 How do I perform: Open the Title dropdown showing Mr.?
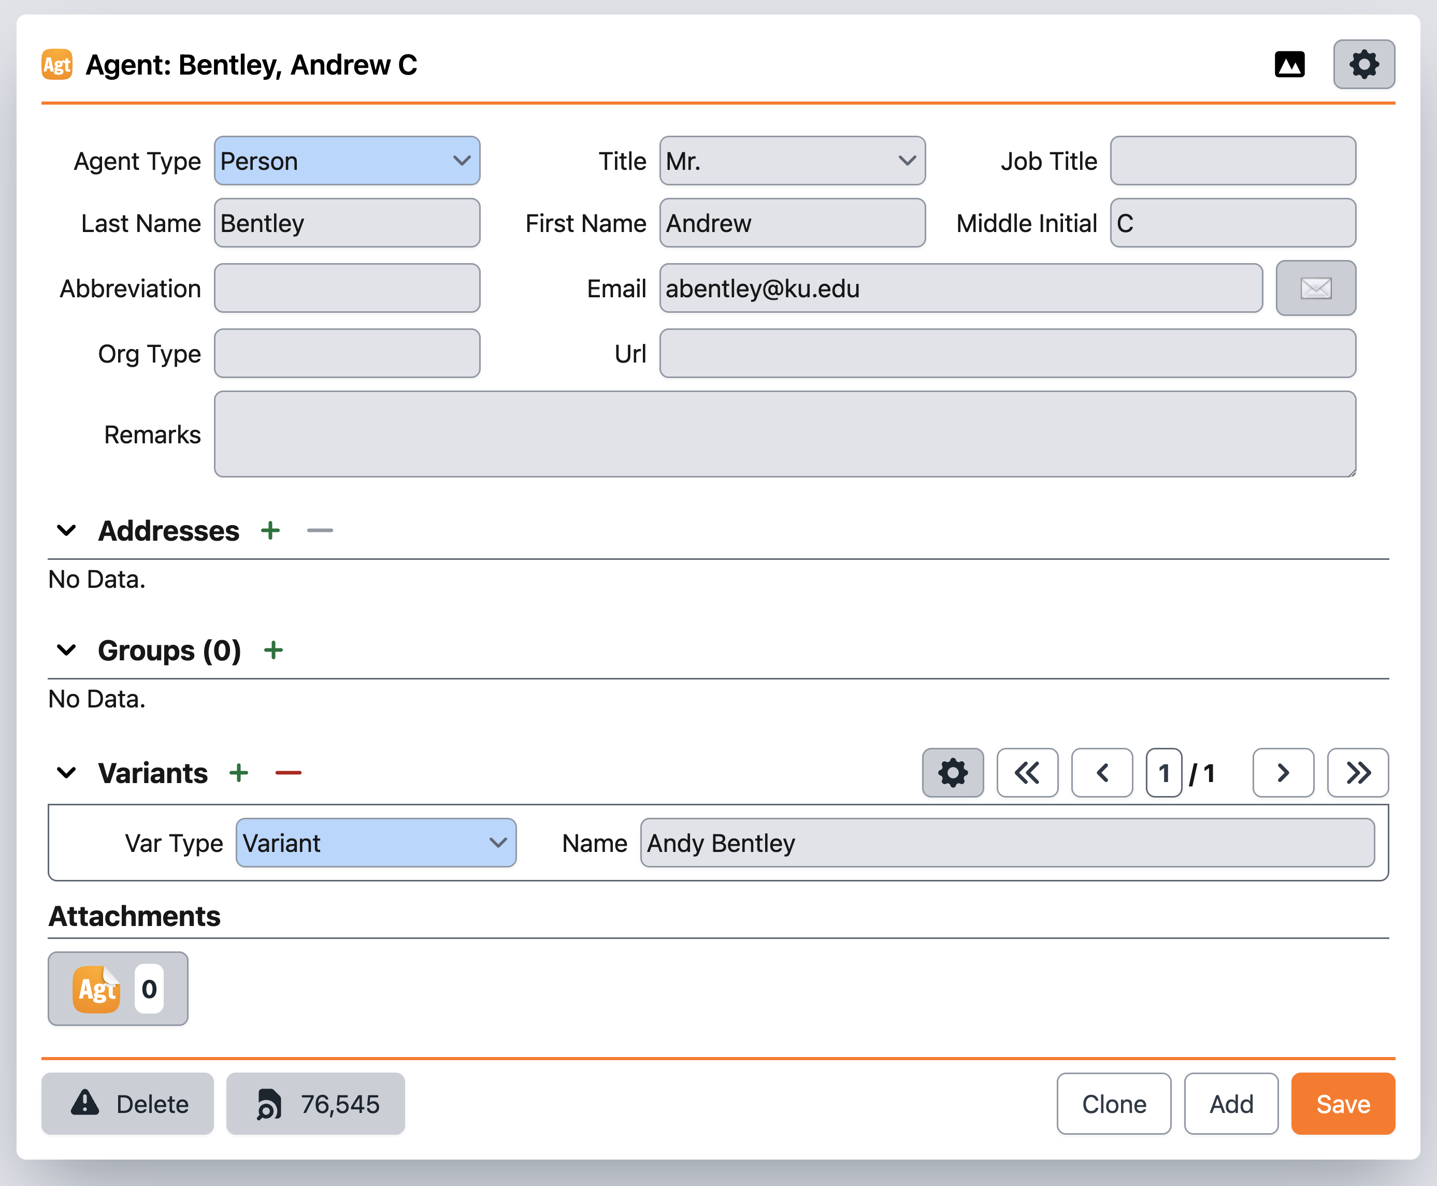click(x=791, y=161)
